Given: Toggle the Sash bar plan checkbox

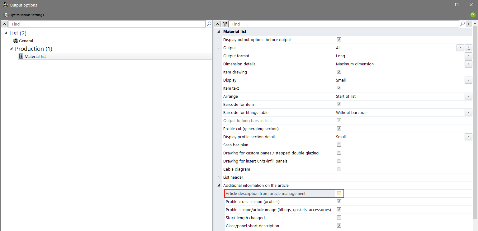Looking at the screenshot, I should tap(339, 145).
